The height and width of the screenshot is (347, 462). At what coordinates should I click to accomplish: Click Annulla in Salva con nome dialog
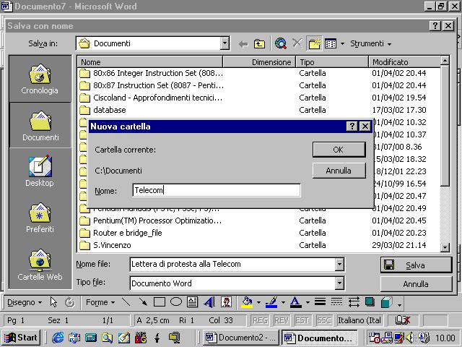416,284
